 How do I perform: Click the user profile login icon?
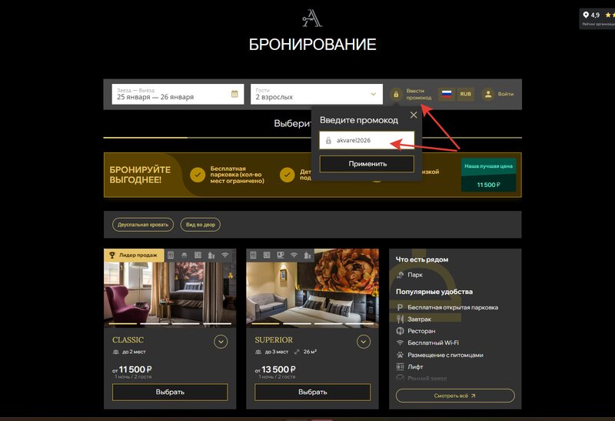click(x=488, y=94)
